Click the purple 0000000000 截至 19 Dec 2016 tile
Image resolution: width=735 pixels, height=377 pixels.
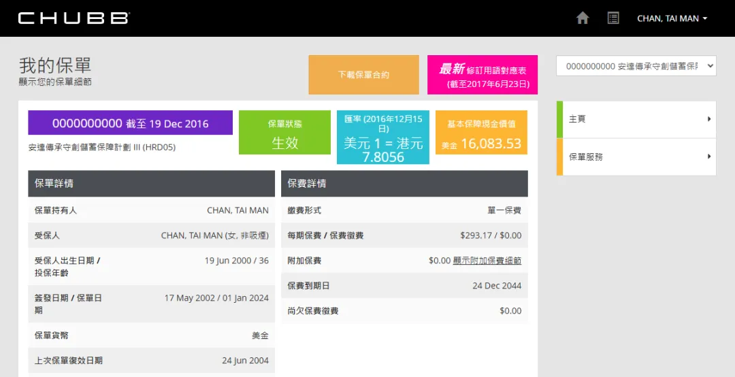[x=130, y=123]
